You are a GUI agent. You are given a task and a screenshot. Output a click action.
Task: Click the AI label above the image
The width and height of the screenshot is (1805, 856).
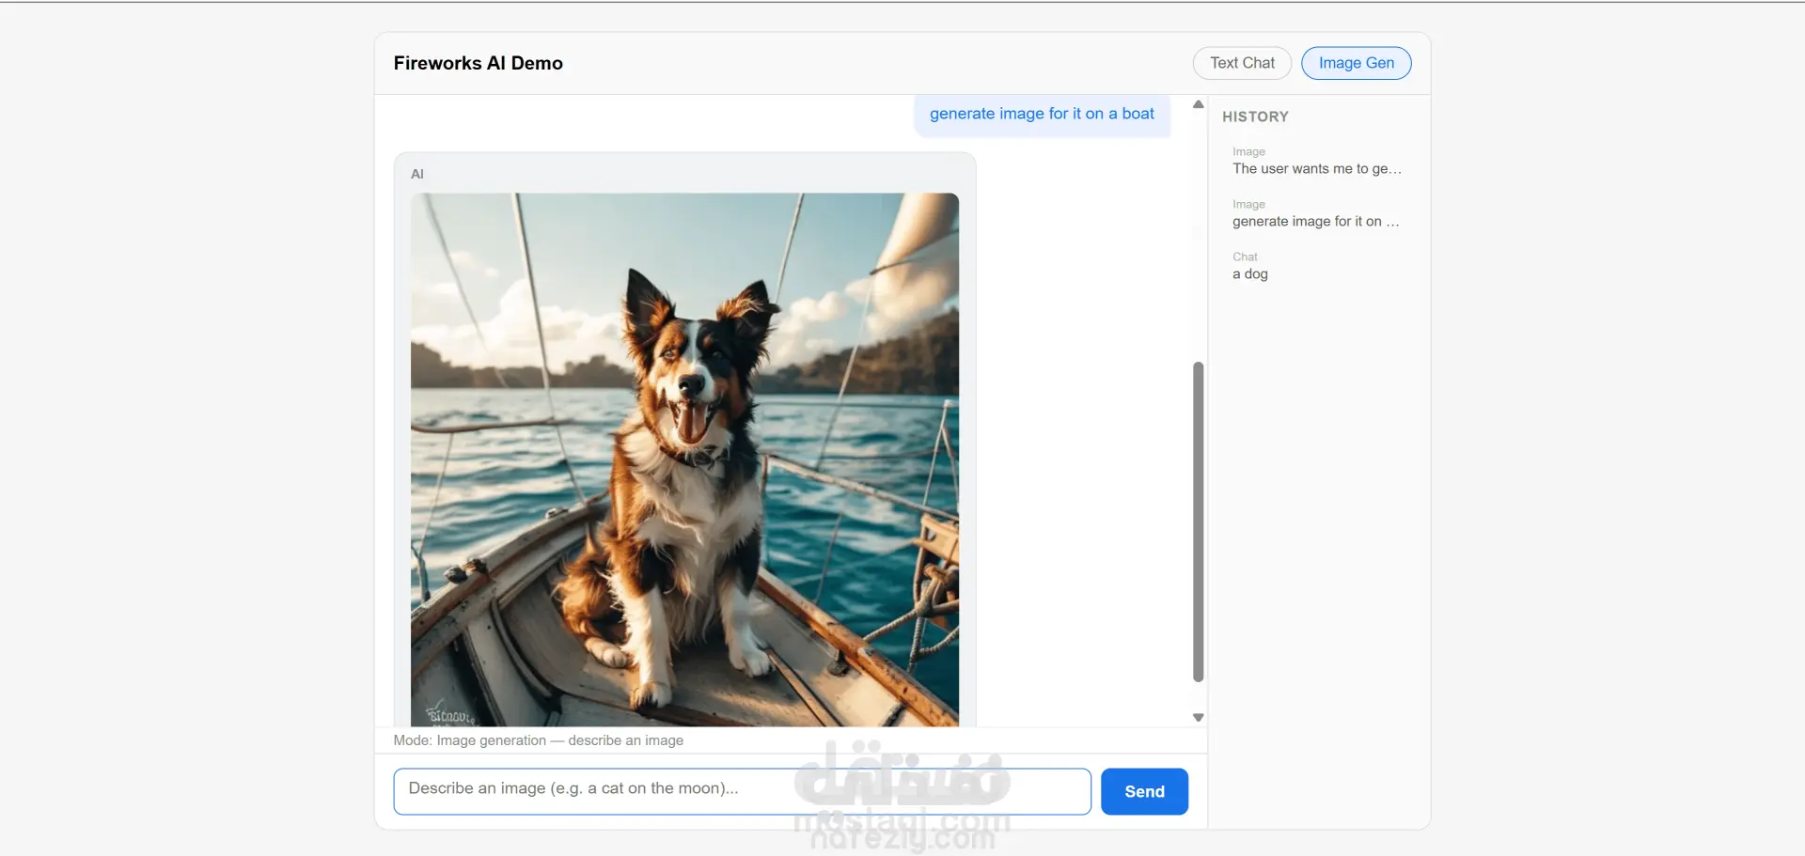click(417, 174)
